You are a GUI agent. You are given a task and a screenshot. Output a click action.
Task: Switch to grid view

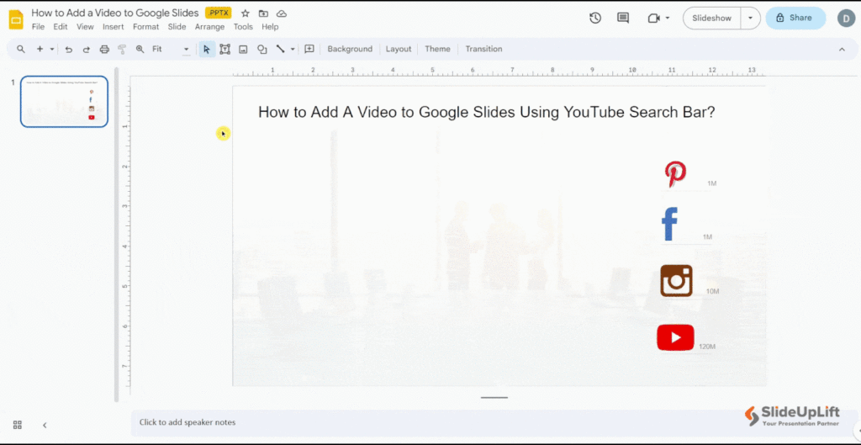18,425
